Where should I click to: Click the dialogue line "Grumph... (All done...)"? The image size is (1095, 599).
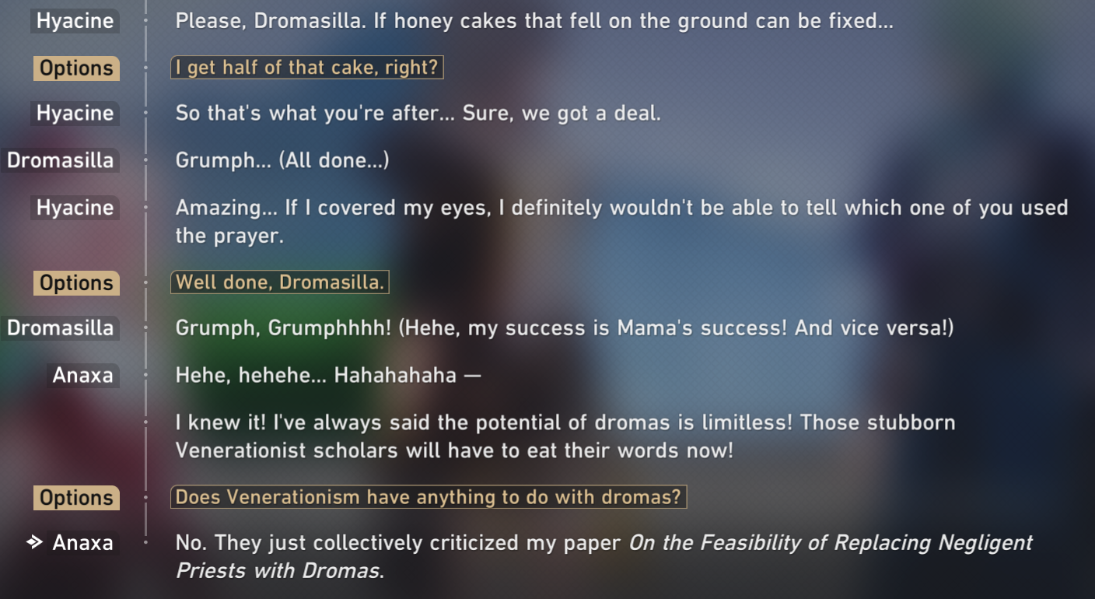coord(282,160)
